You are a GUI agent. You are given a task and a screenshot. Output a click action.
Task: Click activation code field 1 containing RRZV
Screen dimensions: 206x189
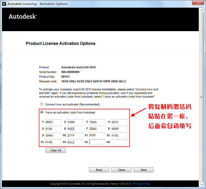click(x=53, y=122)
